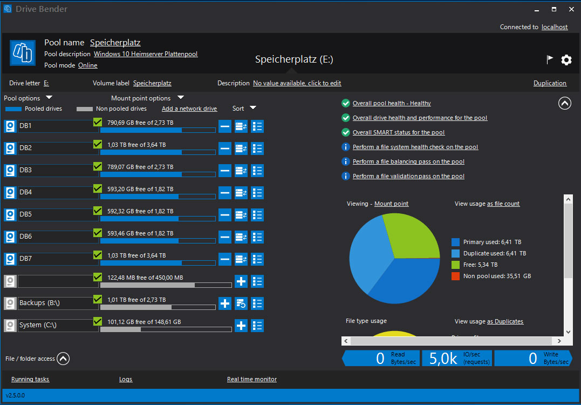Toggle the checkbox for drive DB4
581x405 pixels.
point(98,188)
